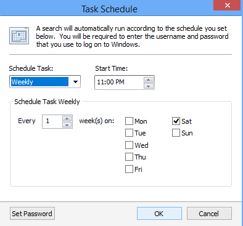The image size is (243, 226).
Task: Enable the Tue checkbox
Action: [x=129, y=133]
